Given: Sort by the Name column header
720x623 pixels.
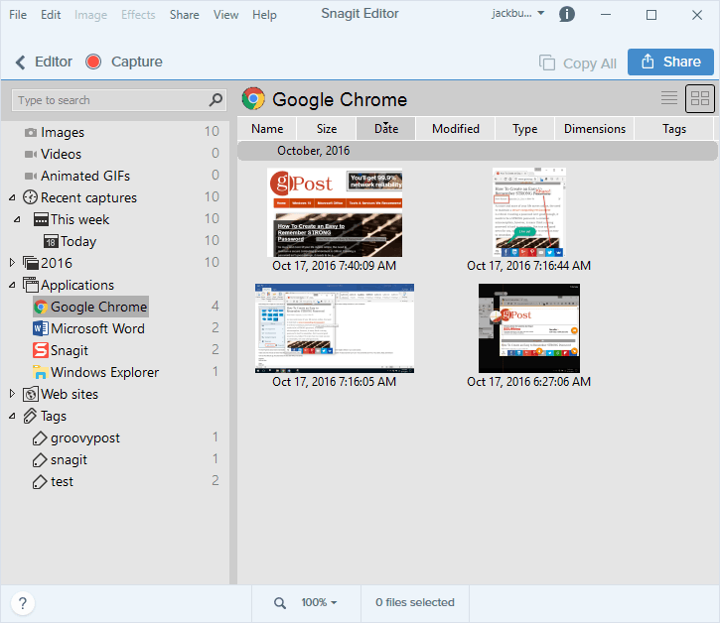Looking at the screenshot, I should 267,128.
